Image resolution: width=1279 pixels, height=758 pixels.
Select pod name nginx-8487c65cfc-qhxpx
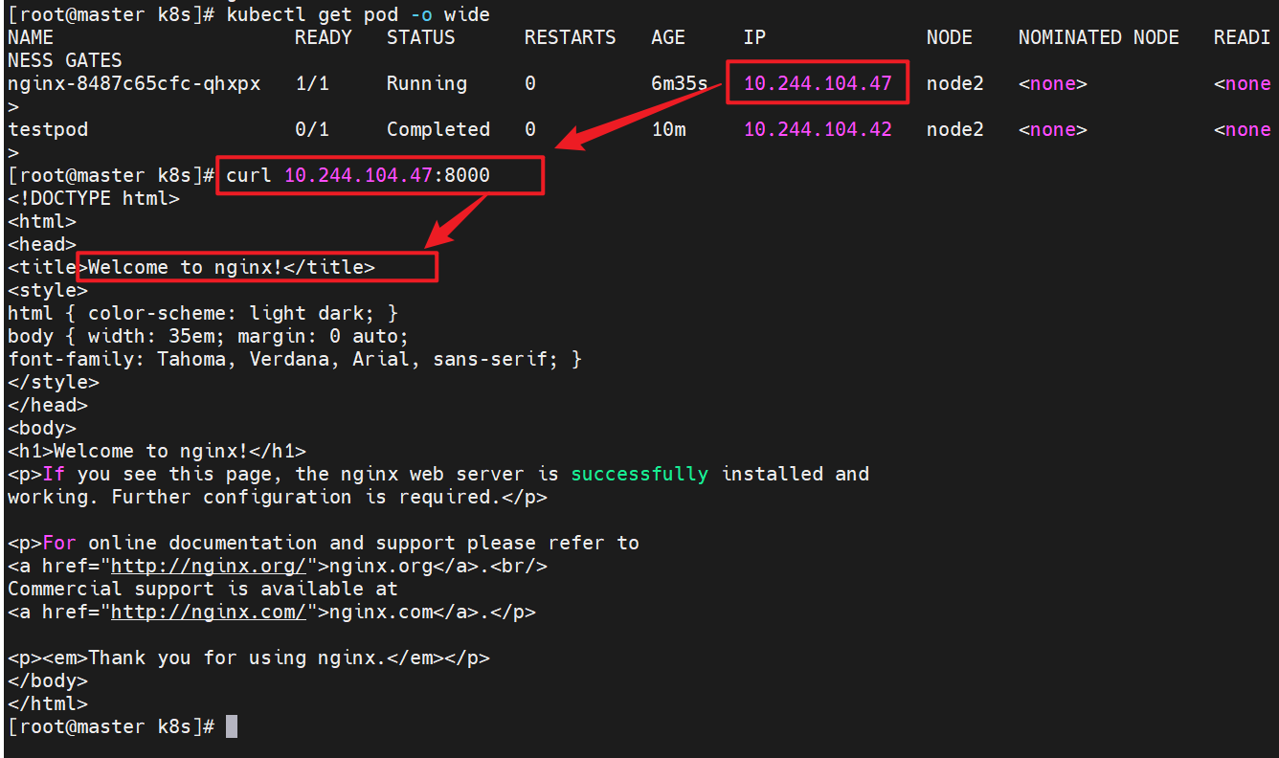pos(134,83)
